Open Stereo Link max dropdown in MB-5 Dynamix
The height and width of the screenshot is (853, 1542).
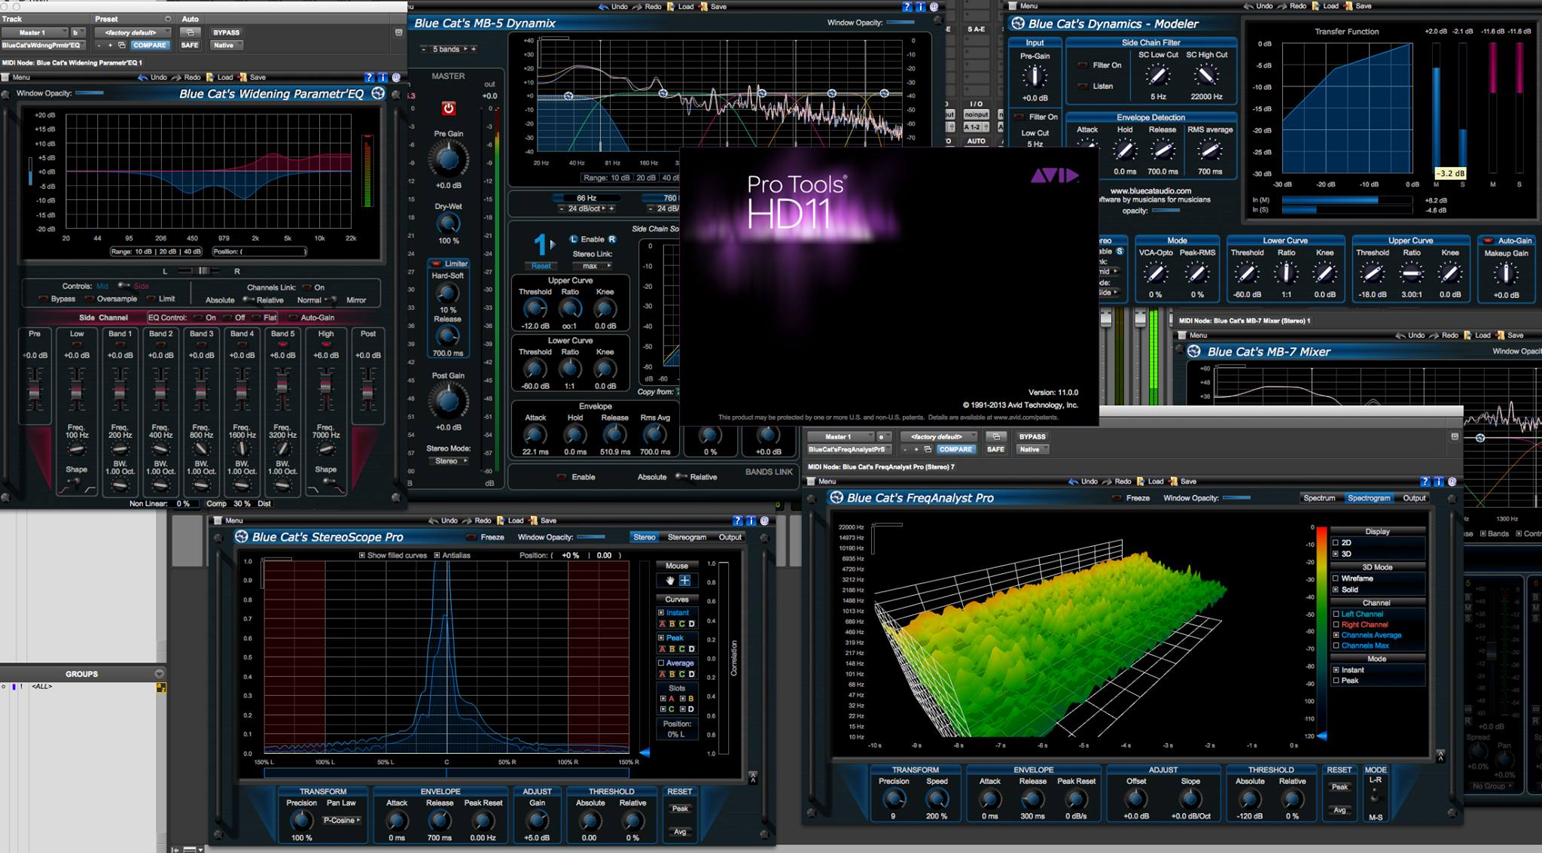coord(593,266)
